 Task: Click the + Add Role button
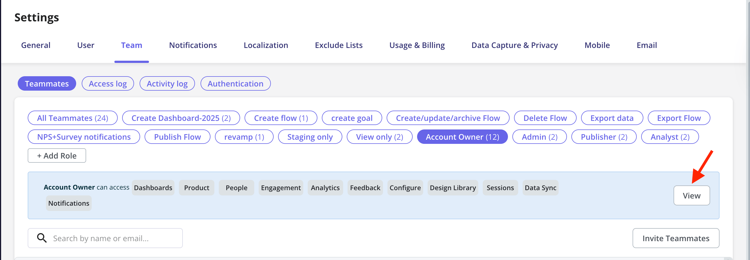tap(57, 155)
